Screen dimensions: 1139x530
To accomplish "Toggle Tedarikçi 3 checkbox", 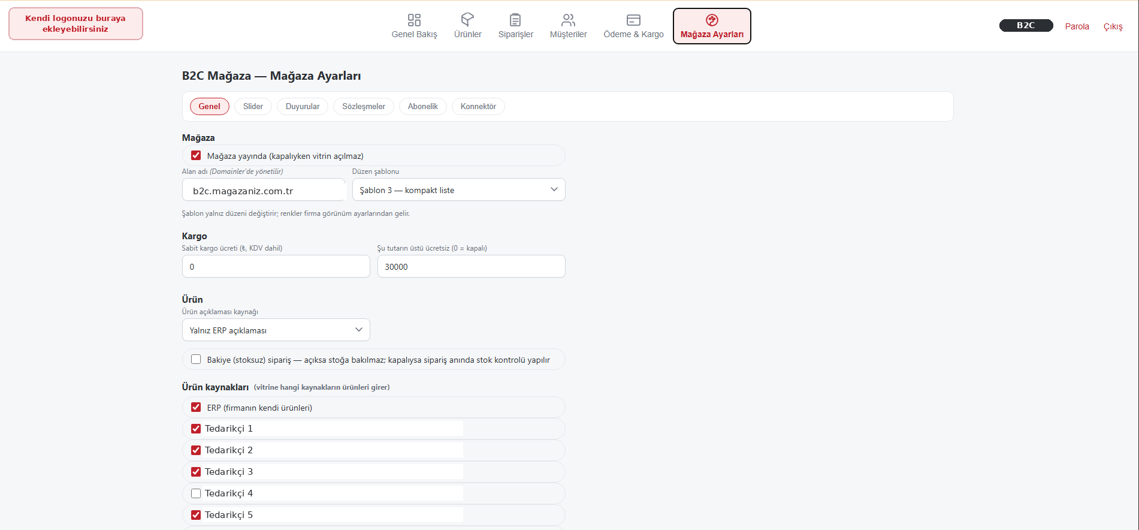I will (196, 472).
